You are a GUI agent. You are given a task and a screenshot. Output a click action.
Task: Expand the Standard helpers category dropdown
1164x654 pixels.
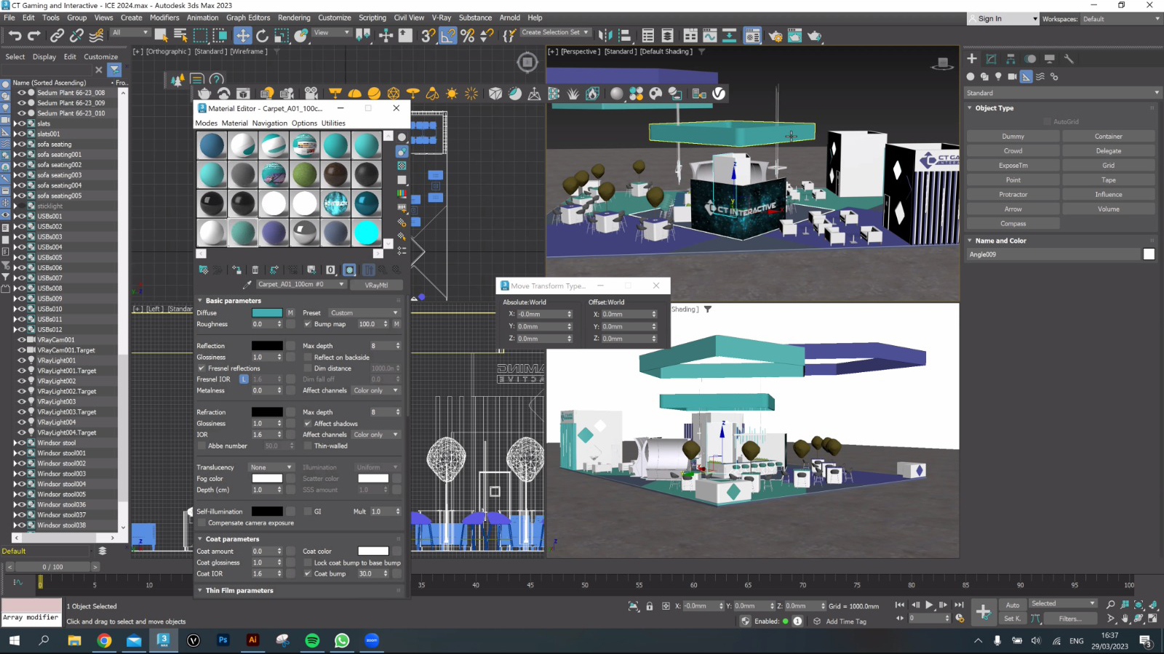coord(1061,93)
